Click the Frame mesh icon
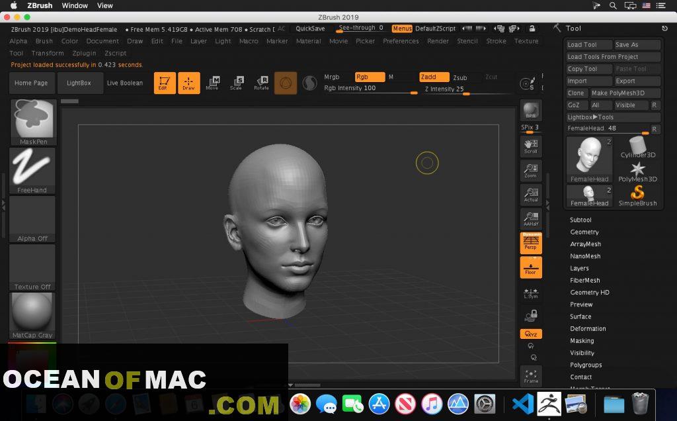The height and width of the screenshot is (421, 677). 531,375
